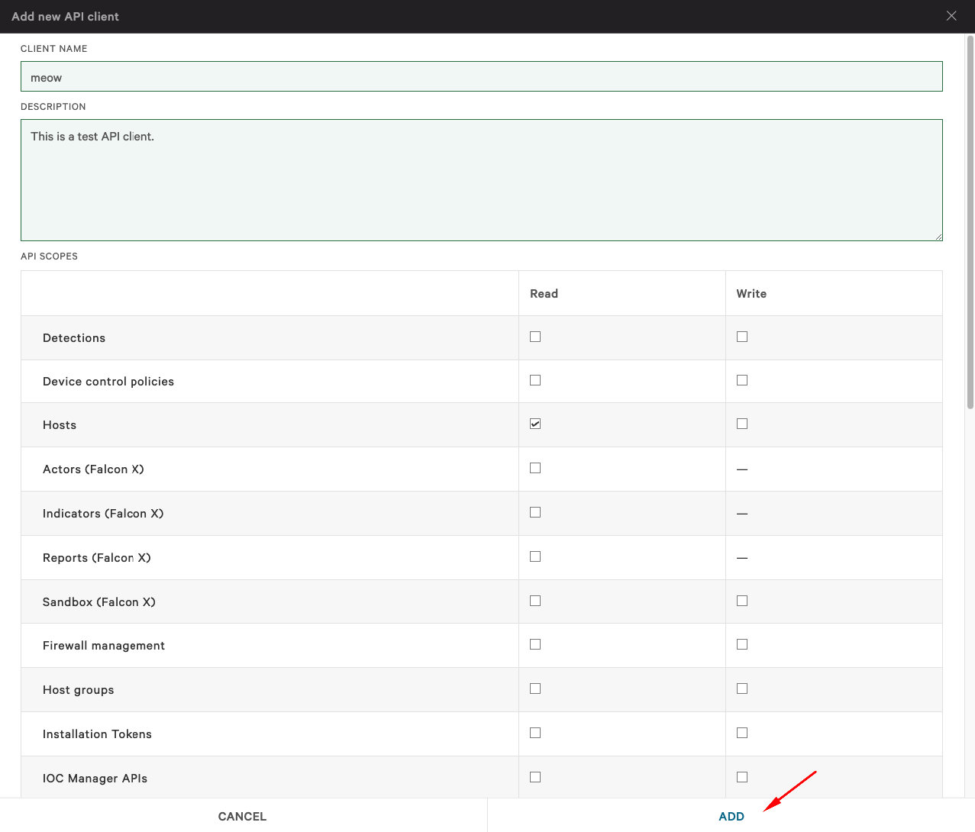
Task: Uncheck the Hosts Read checkbox
Action: click(x=535, y=424)
